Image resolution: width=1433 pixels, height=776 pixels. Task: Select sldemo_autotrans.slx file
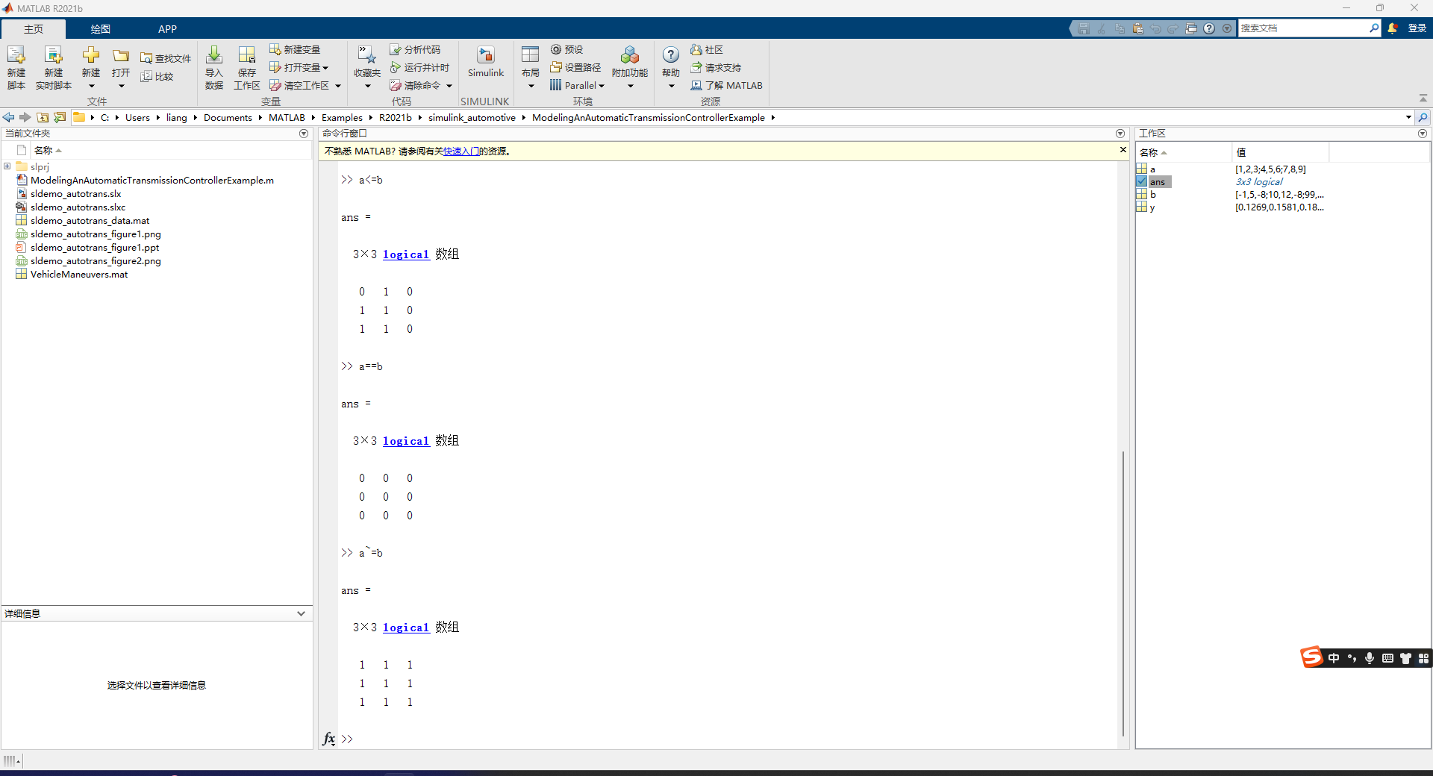pos(75,193)
